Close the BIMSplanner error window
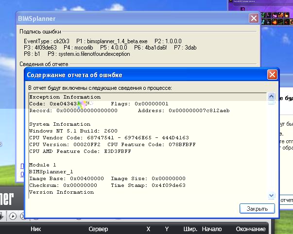Viewport: 293px width, 234px height. [x=254, y=18]
